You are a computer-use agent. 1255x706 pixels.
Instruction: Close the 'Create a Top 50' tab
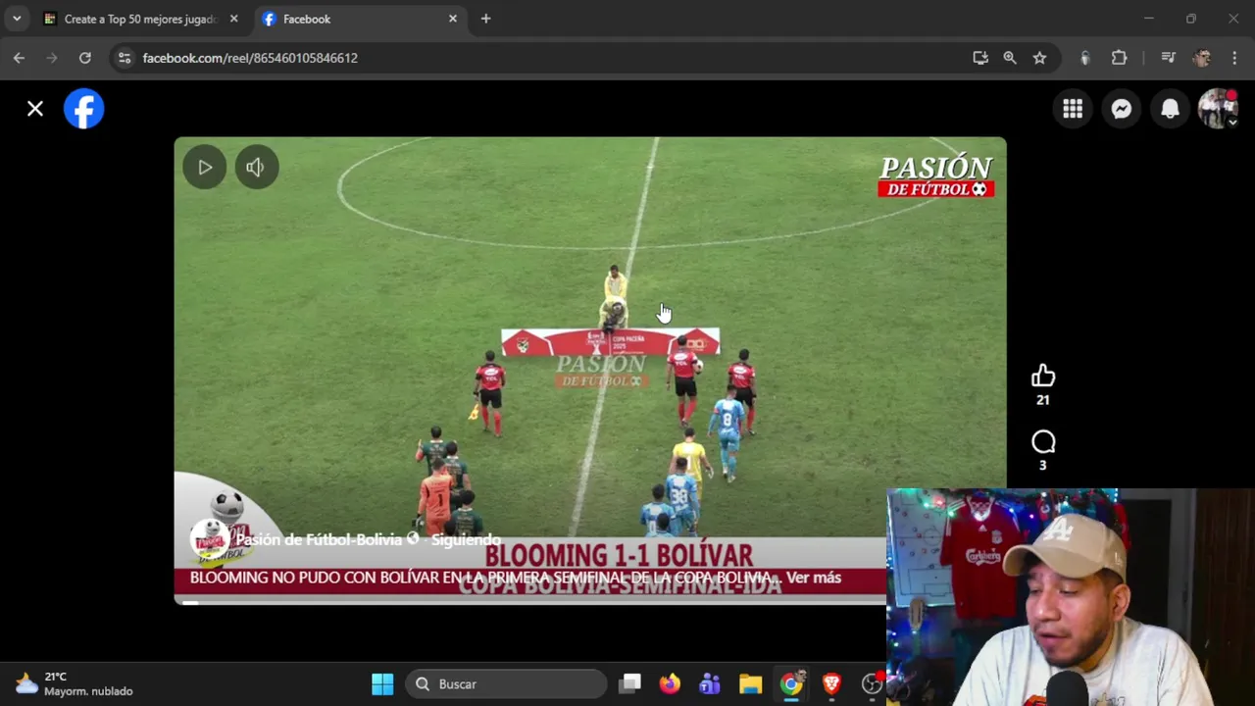(233, 19)
